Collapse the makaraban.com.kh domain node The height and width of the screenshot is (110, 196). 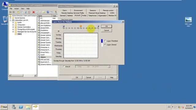coord(10,20)
